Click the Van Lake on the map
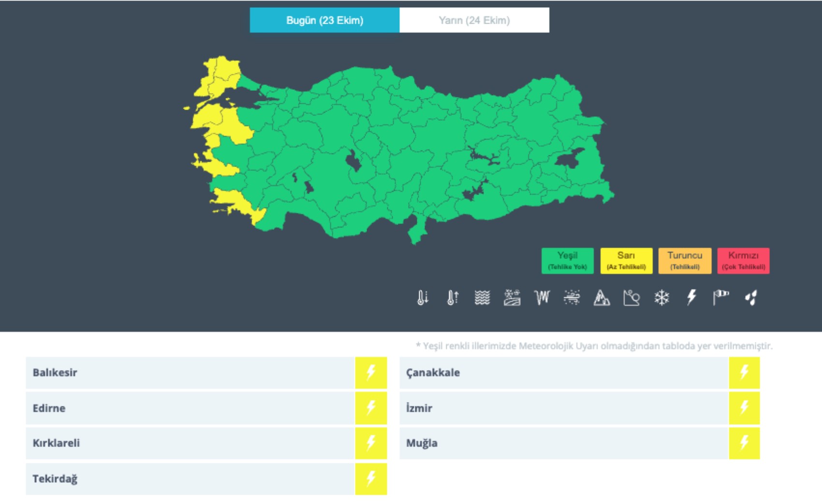The image size is (822, 502). click(x=570, y=159)
